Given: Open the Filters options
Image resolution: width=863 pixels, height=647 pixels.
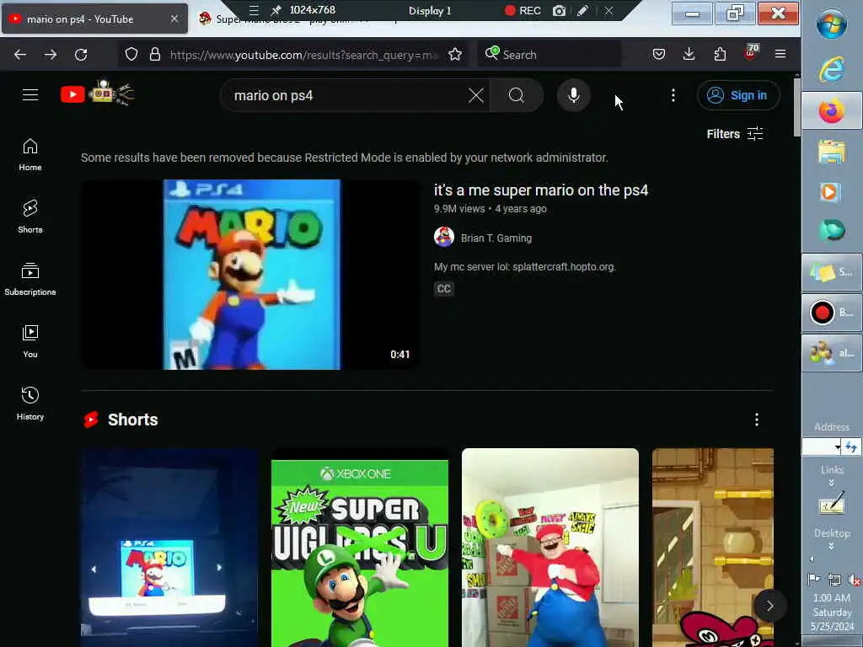Looking at the screenshot, I should tap(735, 134).
